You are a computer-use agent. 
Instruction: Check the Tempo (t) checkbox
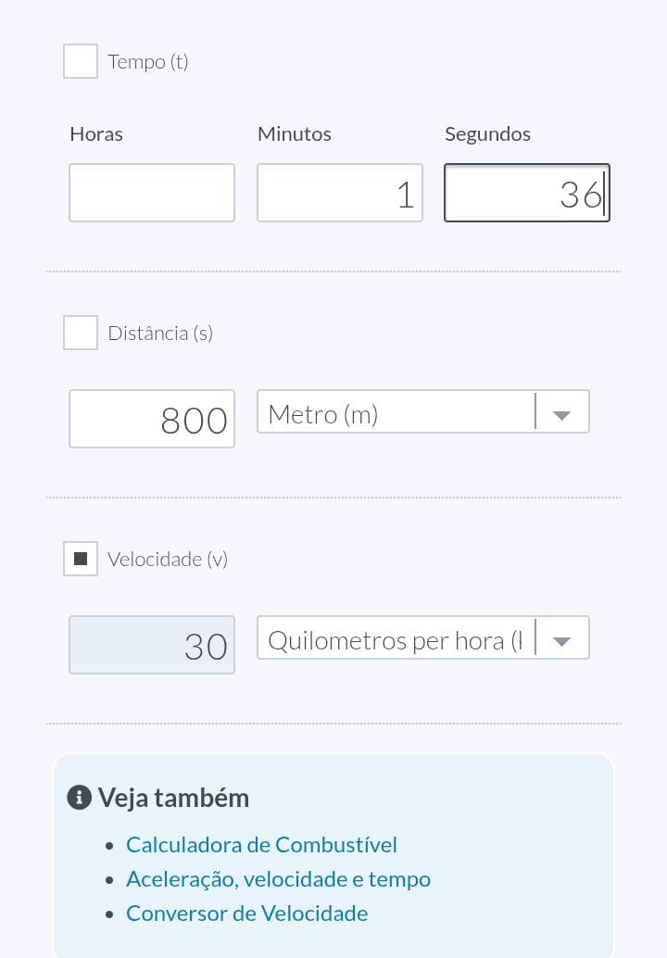point(81,61)
